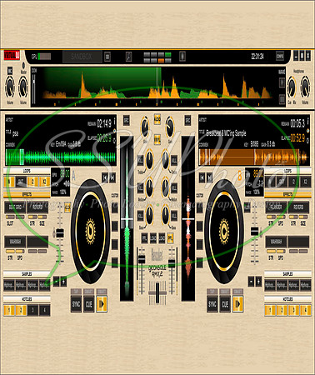Click deck A pitch slider handle
This screenshot has height=375, width=315.
click(x=60, y=233)
